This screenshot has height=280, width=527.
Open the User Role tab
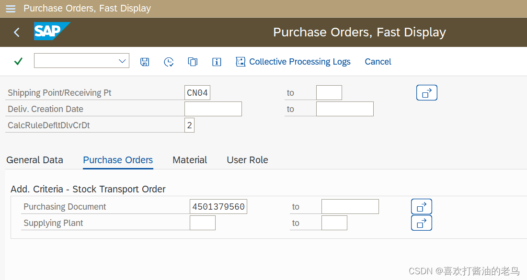(x=247, y=160)
